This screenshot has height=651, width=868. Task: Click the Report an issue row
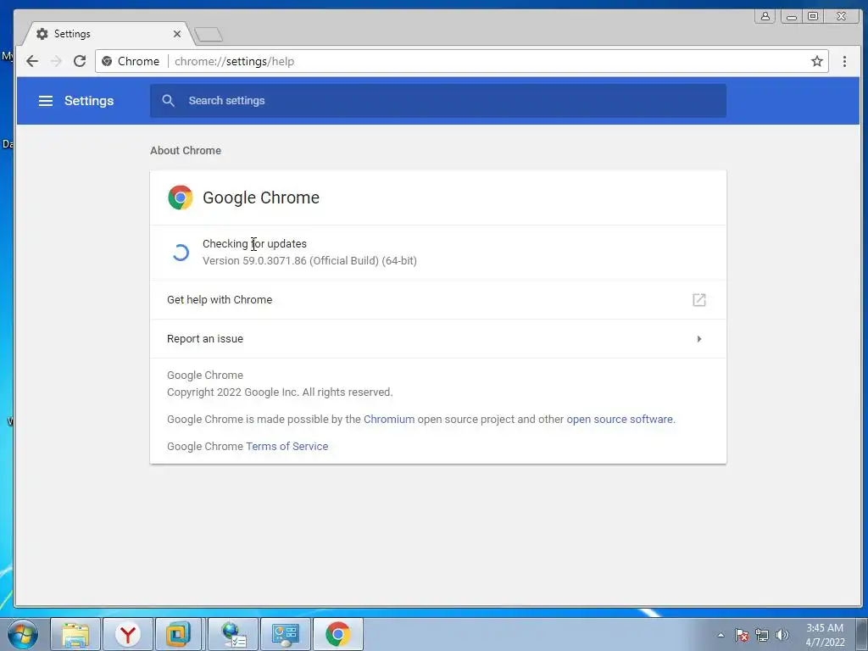(x=438, y=339)
